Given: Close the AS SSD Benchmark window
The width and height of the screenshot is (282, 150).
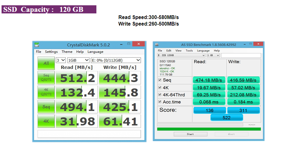Looking at the screenshot, I should pyautogui.click(x=258, y=44).
